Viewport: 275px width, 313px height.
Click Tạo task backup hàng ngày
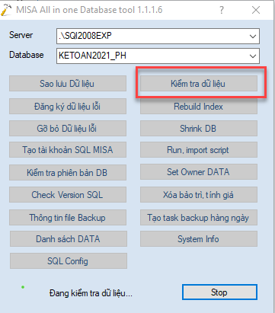click(199, 218)
